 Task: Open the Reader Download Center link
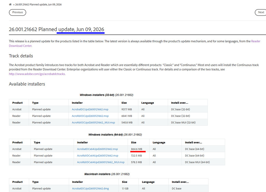point(256,41)
